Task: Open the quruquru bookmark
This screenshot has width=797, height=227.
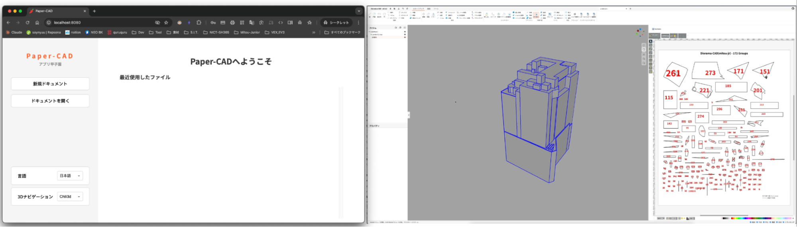Action: (x=117, y=33)
